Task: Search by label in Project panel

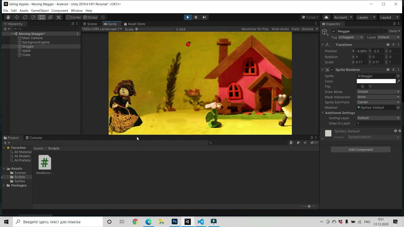Action: pos(298,143)
